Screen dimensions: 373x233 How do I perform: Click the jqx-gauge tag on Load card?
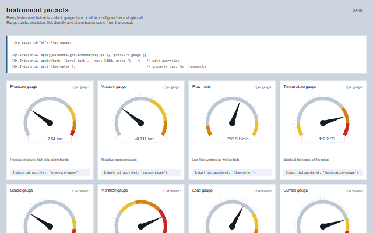click(x=263, y=191)
